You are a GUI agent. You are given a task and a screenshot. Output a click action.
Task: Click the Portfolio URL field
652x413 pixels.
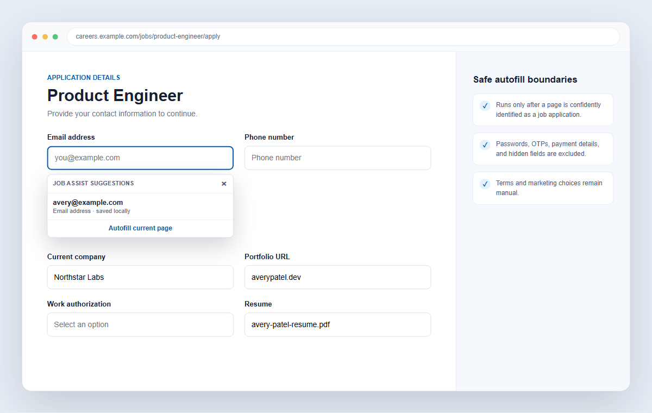coord(337,277)
